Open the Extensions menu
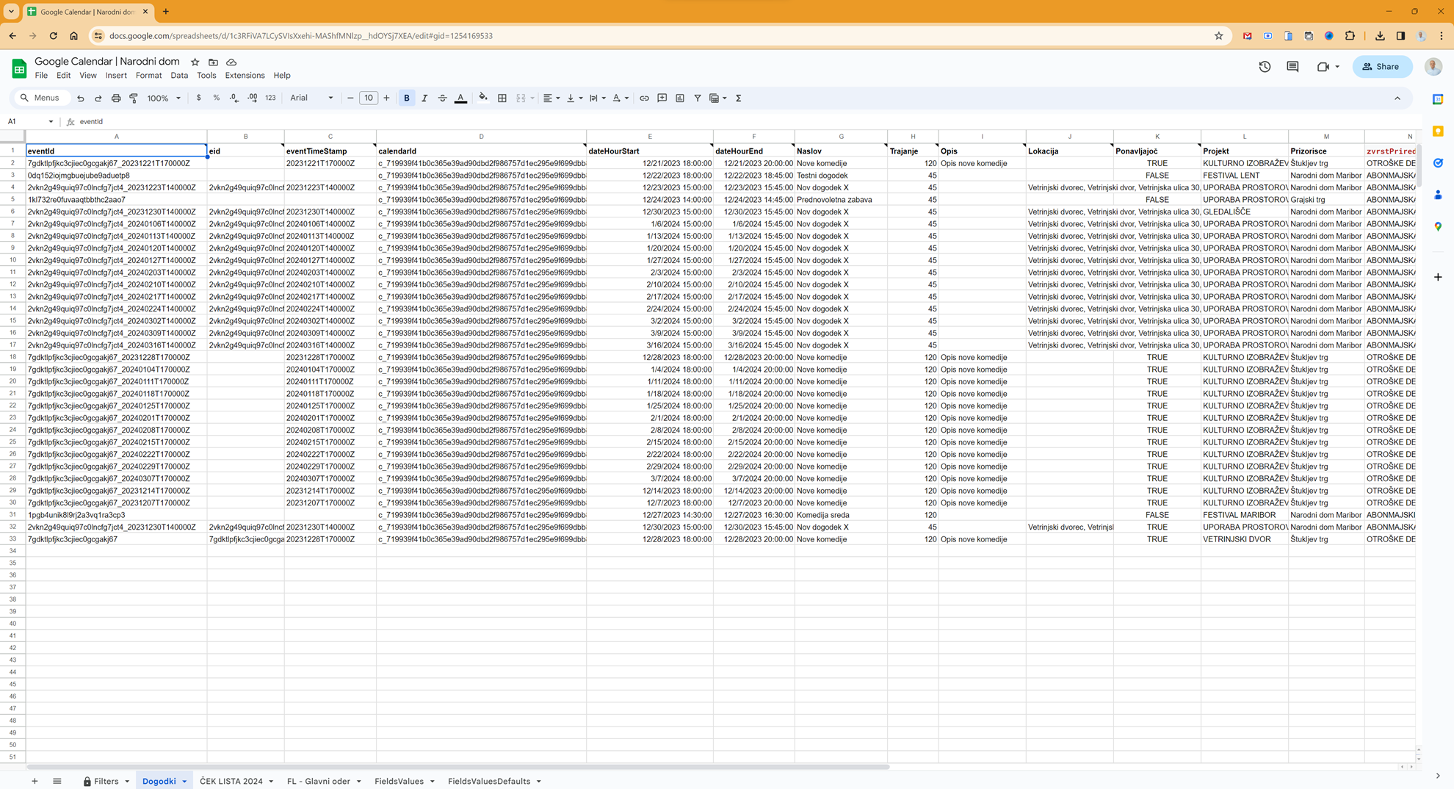Screen dimensions: 1454x789 245,76
